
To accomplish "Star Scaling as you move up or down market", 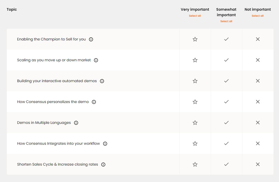I will 195,60.
